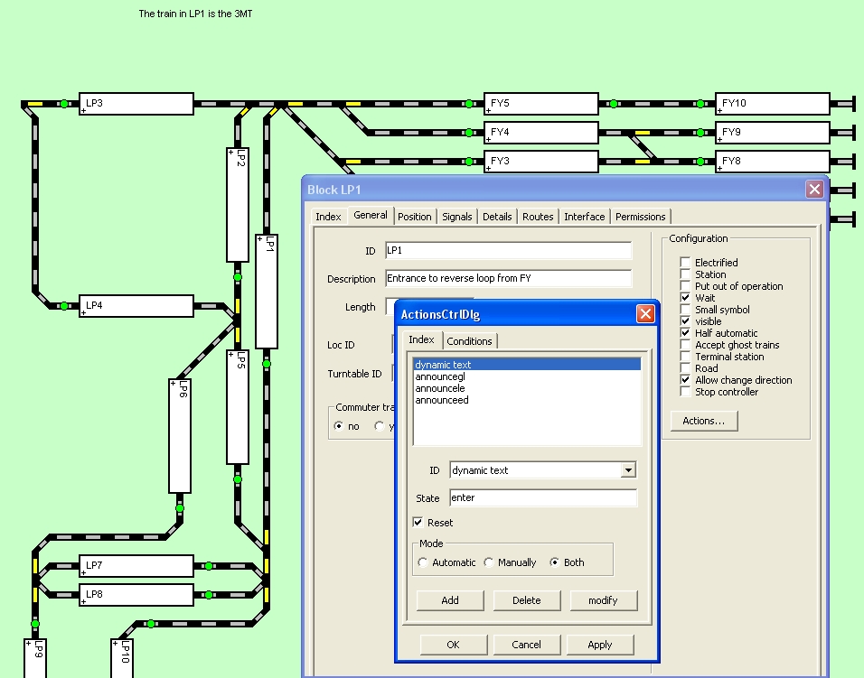Image resolution: width=864 pixels, height=678 pixels.
Task: Open the Signals tab
Action: [x=456, y=217]
